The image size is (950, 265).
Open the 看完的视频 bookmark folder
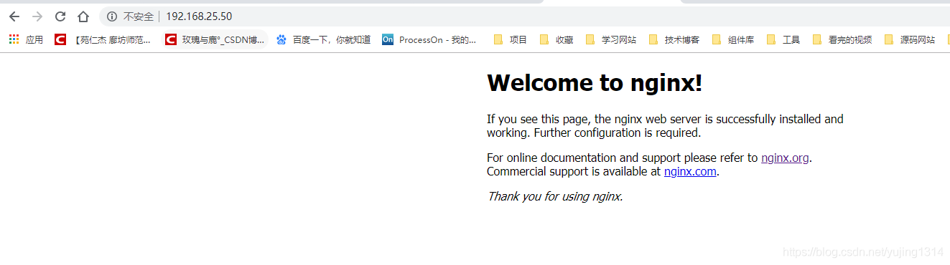[x=842, y=40]
